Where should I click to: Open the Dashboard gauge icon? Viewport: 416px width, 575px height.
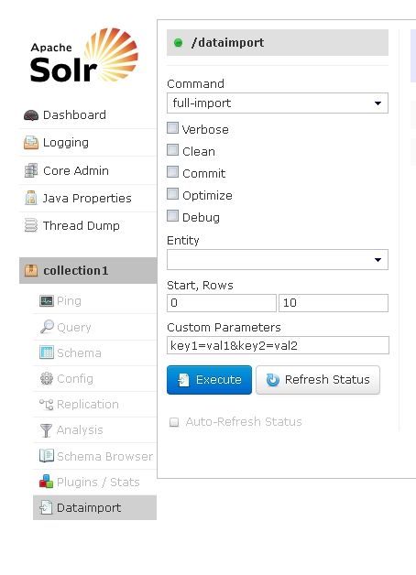pos(31,115)
